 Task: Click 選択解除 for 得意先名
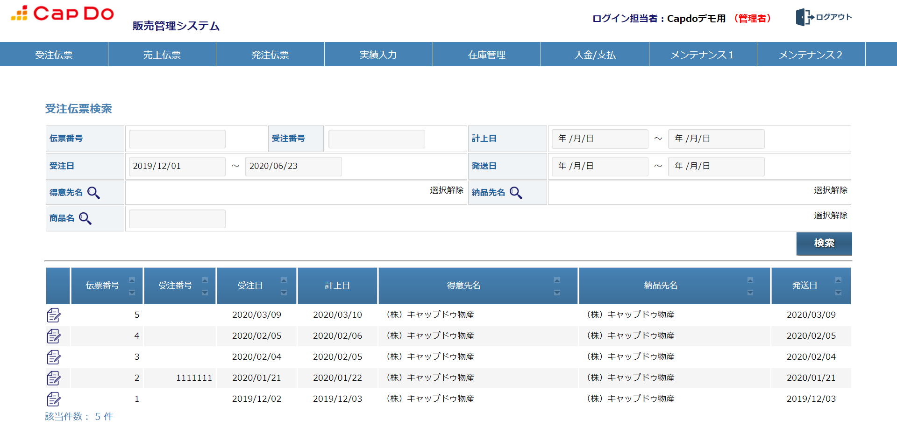[x=446, y=190]
